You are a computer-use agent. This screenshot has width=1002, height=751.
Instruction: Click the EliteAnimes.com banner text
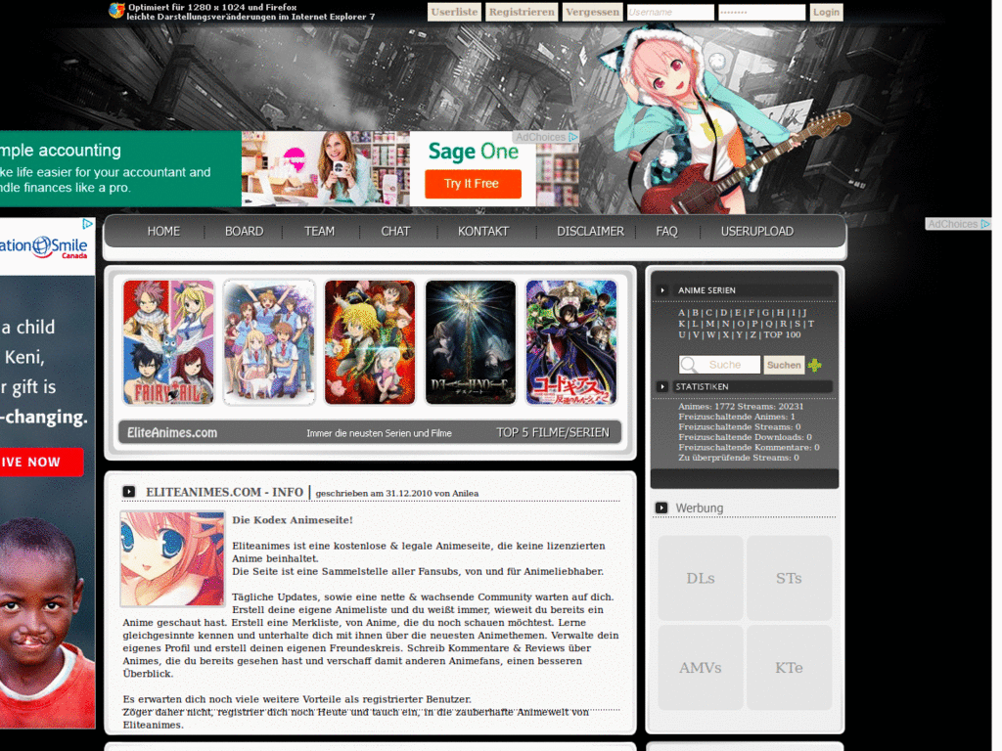[x=172, y=432]
